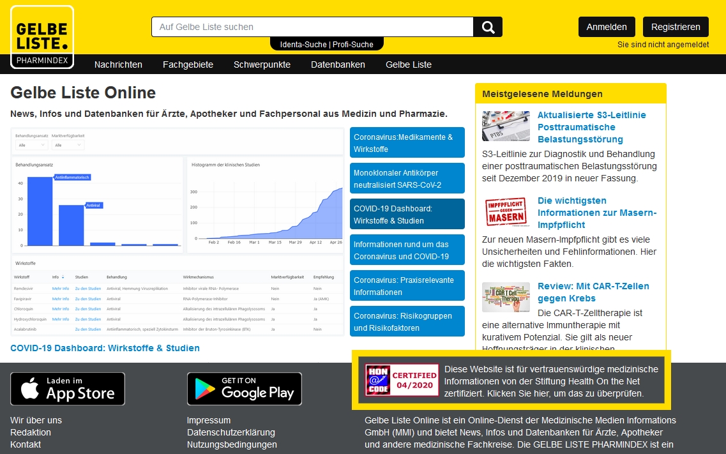Open the PTBS article thumbnail image
Image resolution: width=726 pixels, height=454 pixels.
coord(506,126)
